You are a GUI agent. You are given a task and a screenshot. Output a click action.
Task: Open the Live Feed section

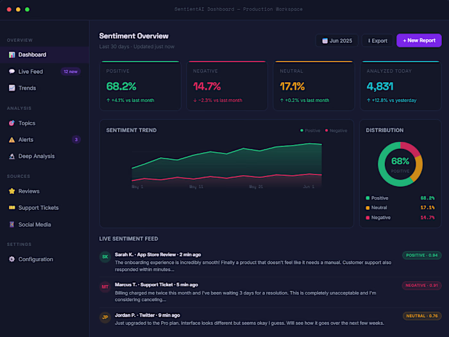click(x=45, y=71)
